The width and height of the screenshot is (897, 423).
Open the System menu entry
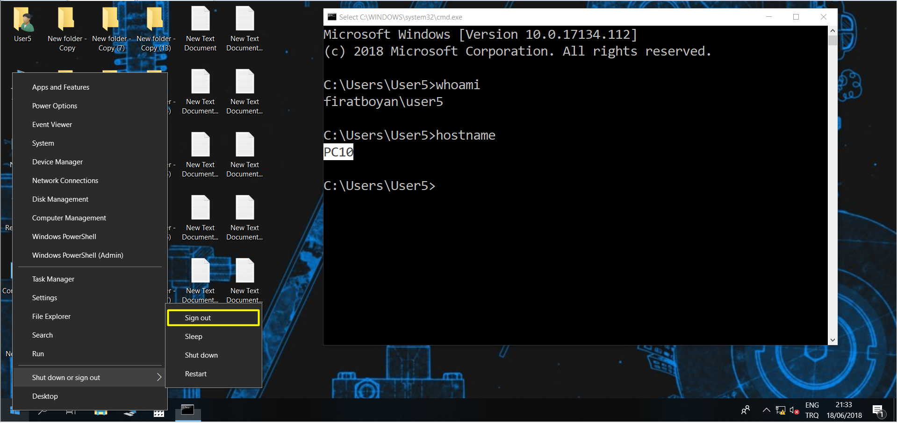tap(90, 143)
